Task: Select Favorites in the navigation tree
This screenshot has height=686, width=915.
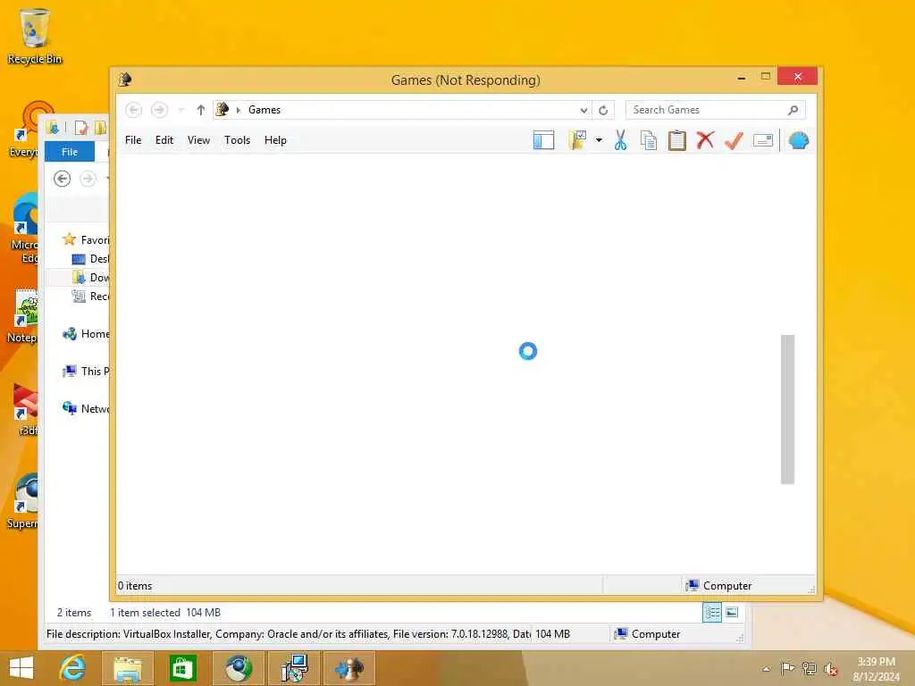Action: [86, 239]
